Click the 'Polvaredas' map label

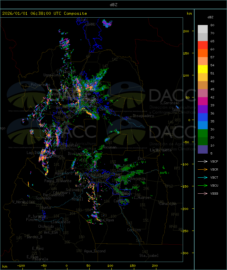click(x=40, y=85)
